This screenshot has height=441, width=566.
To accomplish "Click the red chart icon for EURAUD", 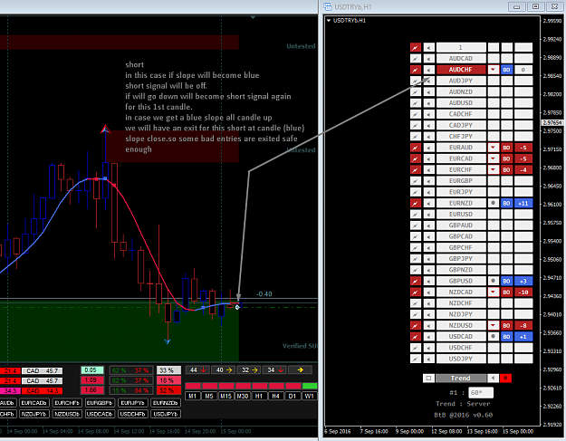I will click(416, 148).
